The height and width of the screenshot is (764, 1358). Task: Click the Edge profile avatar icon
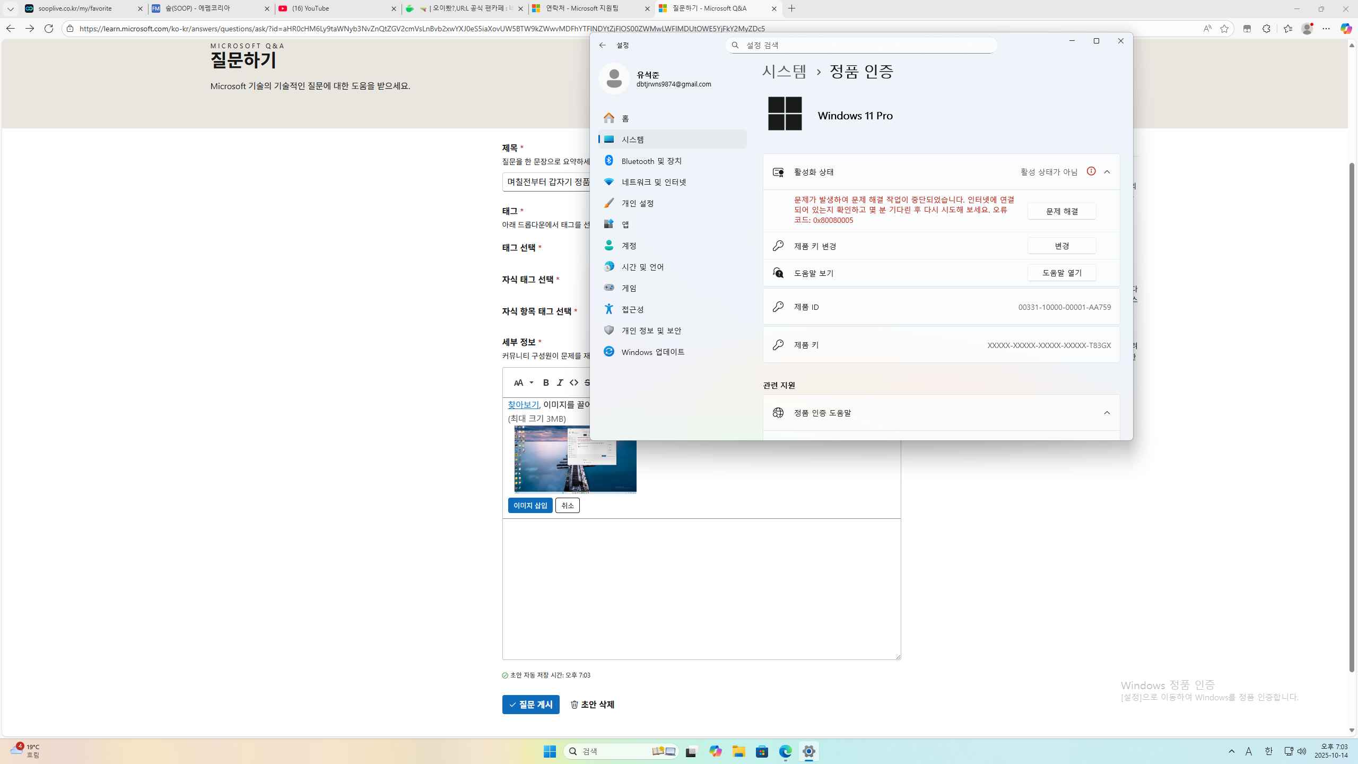click(1307, 29)
